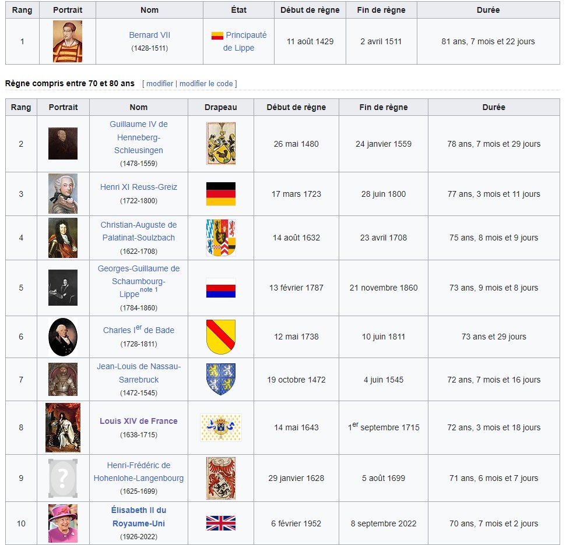The height and width of the screenshot is (545, 566).
Task: Click the Nassau-Sarrebruck blue lion shield
Action: 221,380
